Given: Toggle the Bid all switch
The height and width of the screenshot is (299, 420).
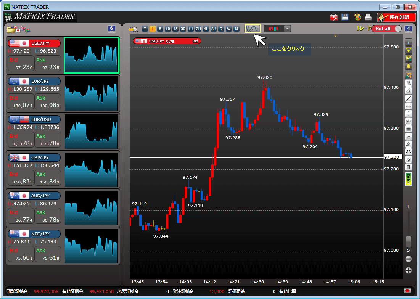Looking at the screenshot, I should tap(386, 29).
